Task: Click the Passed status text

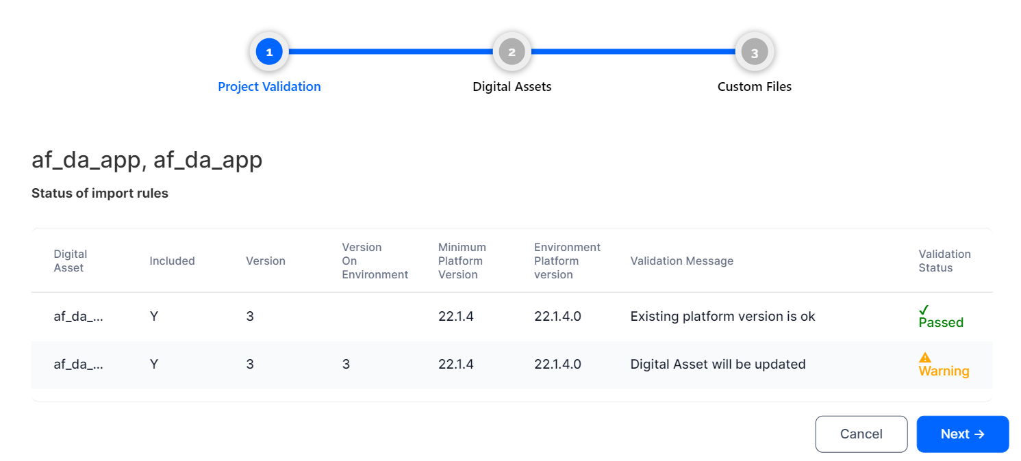Action: 941,323
